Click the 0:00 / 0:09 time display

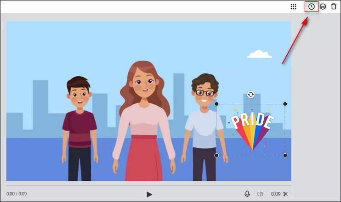tap(17, 194)
